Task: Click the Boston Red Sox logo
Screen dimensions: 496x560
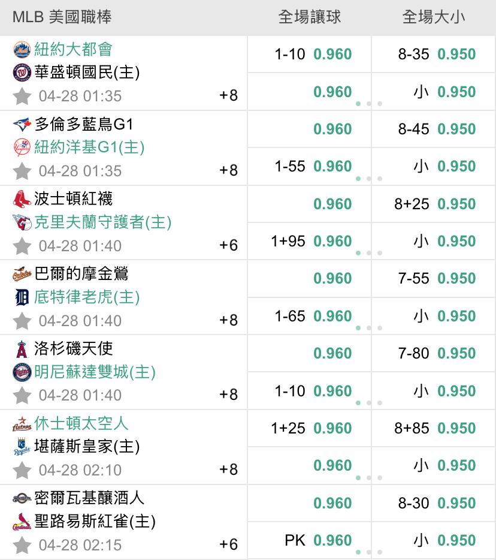Action: point(22,199)
